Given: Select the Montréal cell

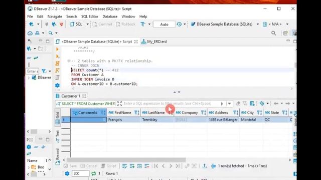Looking at the screenshot, I should (x=251, y=120).
